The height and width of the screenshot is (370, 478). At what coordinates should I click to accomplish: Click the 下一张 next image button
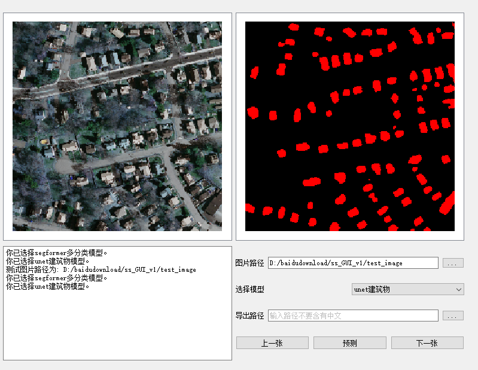click(427, 343)
